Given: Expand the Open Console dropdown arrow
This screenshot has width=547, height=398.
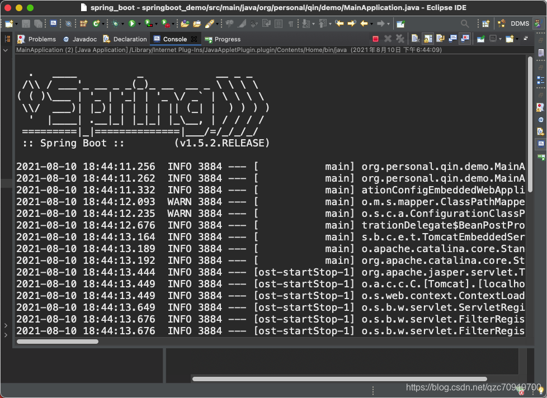Looking at the screenshot, I should [x=517, y=39].
